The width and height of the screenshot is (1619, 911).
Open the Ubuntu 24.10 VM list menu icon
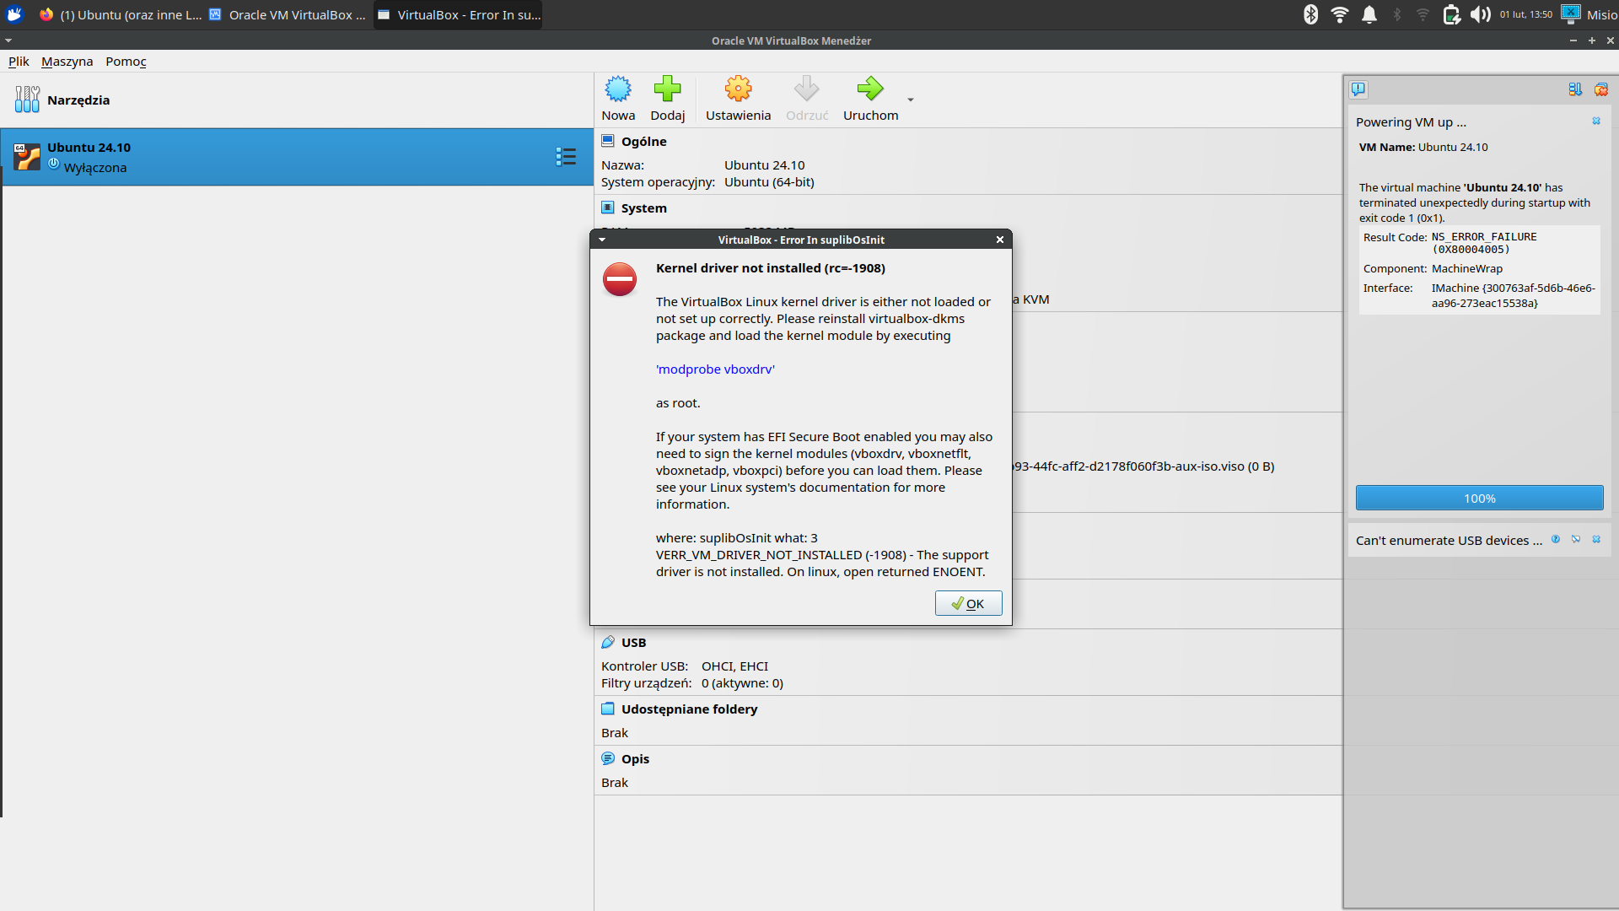click(x=566, y=156)
